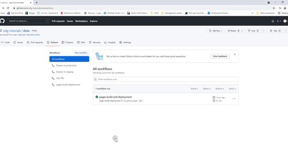Open Explore in top navigation
Screen dimensions: 288x162
[x=94, y=21]
